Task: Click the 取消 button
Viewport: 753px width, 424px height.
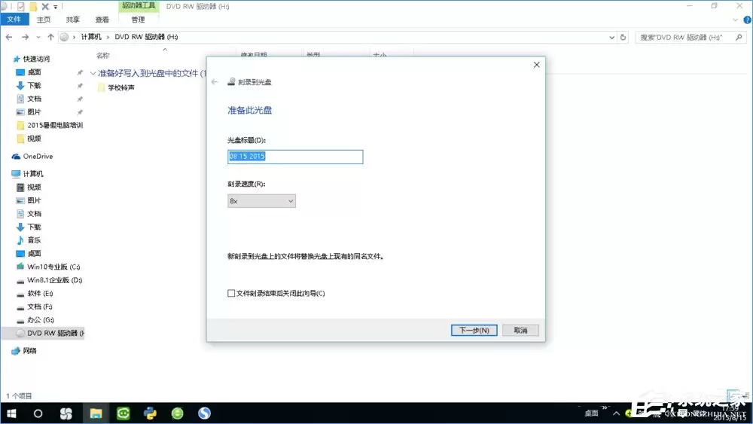Action: (x=520, y=330)
